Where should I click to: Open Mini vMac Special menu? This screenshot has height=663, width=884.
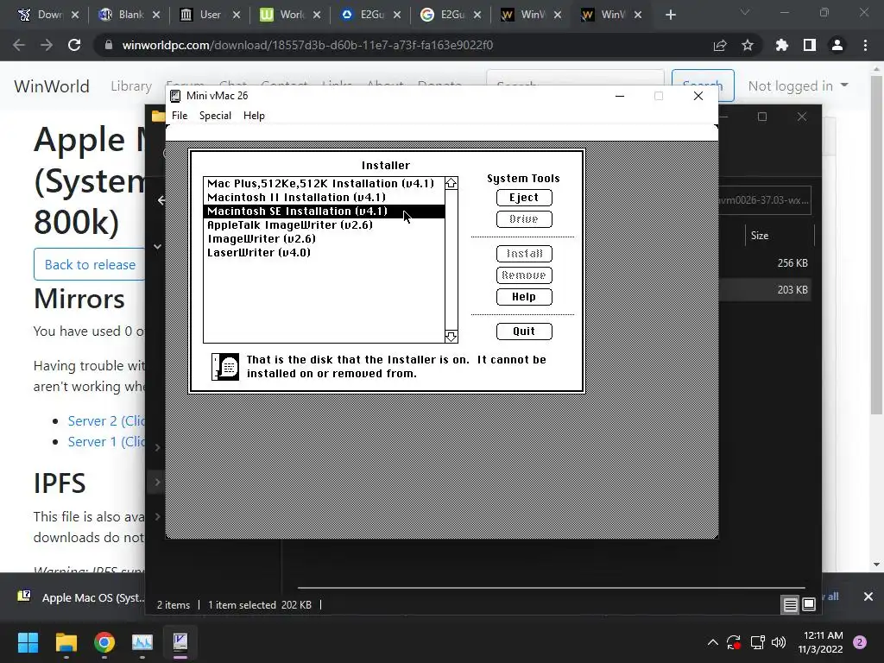215,116
